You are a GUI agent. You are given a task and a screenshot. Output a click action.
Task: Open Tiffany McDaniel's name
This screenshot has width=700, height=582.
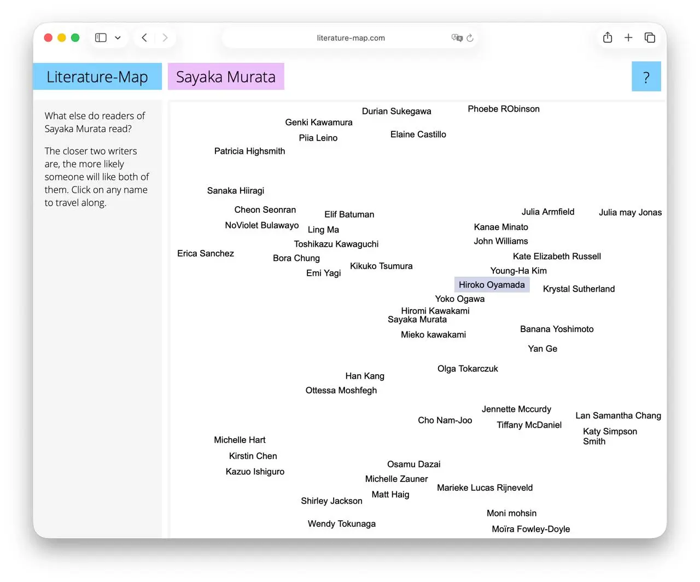click(529, 425)
